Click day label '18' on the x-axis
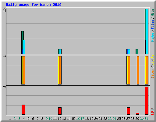The height and width of the screenshot is (122, 156). pos(87,119)
